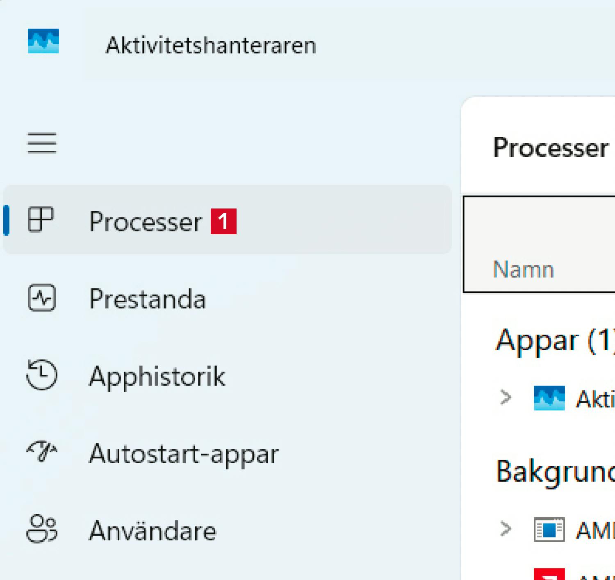Click the Task Manager logo in title bar
The width and height of the screenshot is (615, 580).
click(x=43, y=41)
